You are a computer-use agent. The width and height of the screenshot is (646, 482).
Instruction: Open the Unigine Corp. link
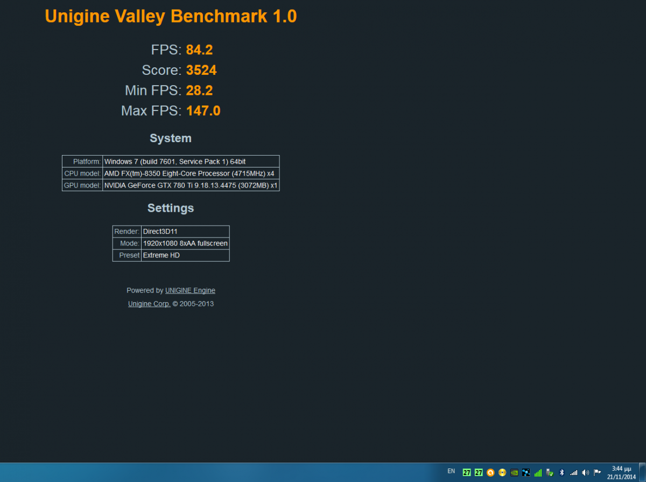tap(149, 304)
